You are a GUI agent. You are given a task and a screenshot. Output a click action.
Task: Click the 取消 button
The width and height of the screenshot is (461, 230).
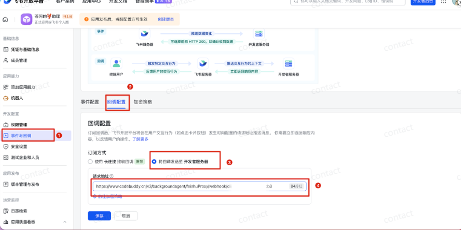coord(126,216)
